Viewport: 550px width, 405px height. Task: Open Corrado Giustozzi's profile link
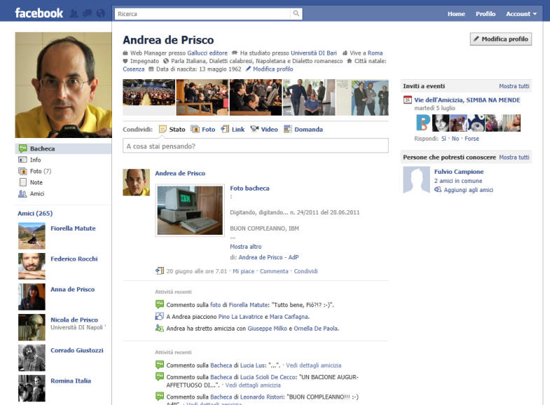pos(77,350)
